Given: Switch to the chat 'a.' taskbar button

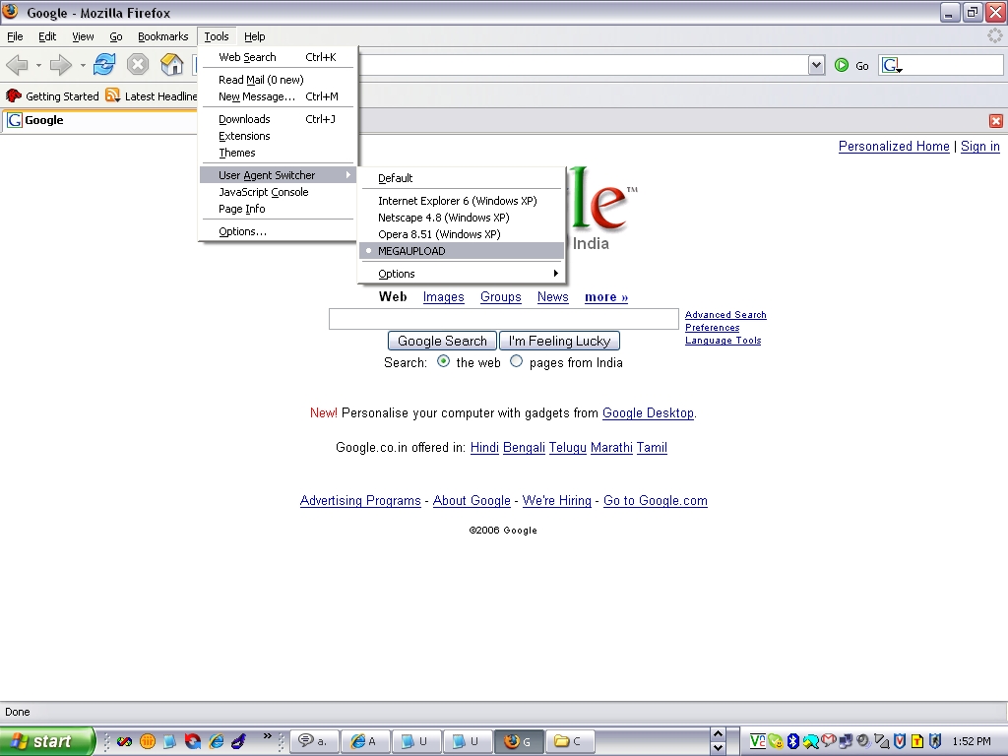Looking at the screenshot, I should click(x=314, y=741).
